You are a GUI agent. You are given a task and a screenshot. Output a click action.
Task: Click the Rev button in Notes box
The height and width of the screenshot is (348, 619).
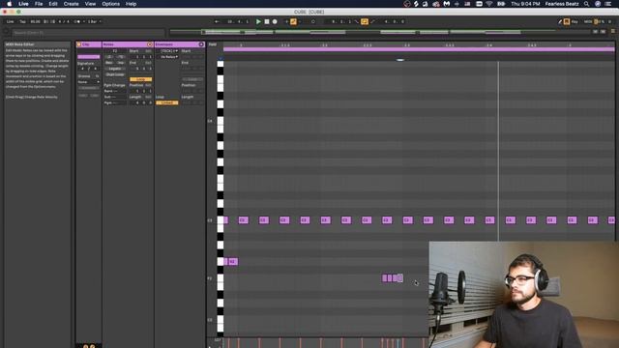coord(109,63)
